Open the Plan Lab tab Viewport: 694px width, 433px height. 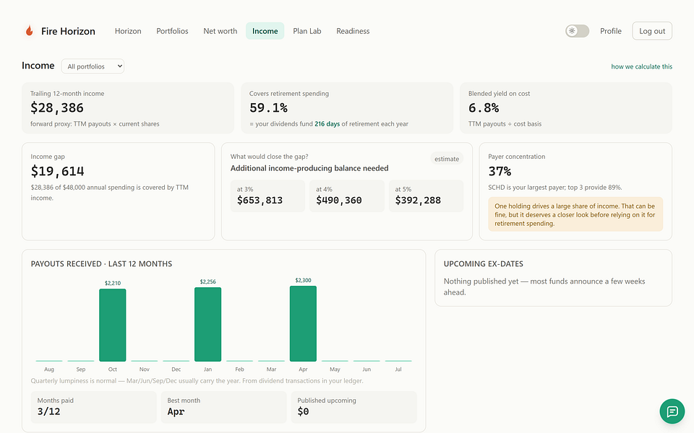[307, 31]
